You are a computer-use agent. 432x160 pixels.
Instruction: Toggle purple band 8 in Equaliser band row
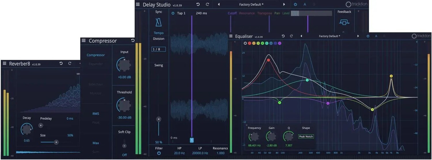pos(280,43)
